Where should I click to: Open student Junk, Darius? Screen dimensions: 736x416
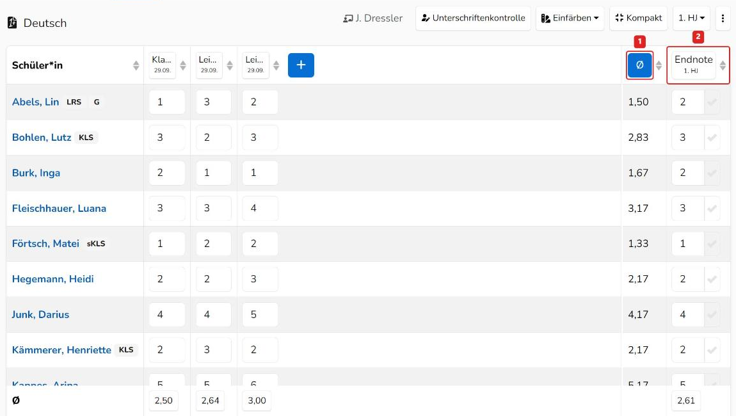click(41, 315)
